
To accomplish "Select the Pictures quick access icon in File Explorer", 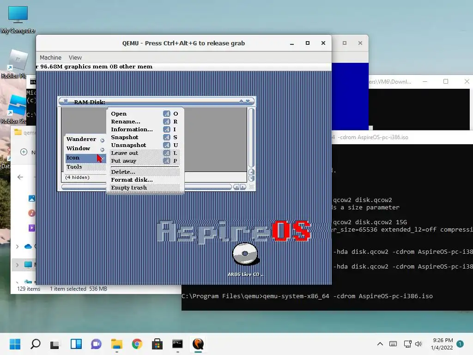I will pos(32,198).
